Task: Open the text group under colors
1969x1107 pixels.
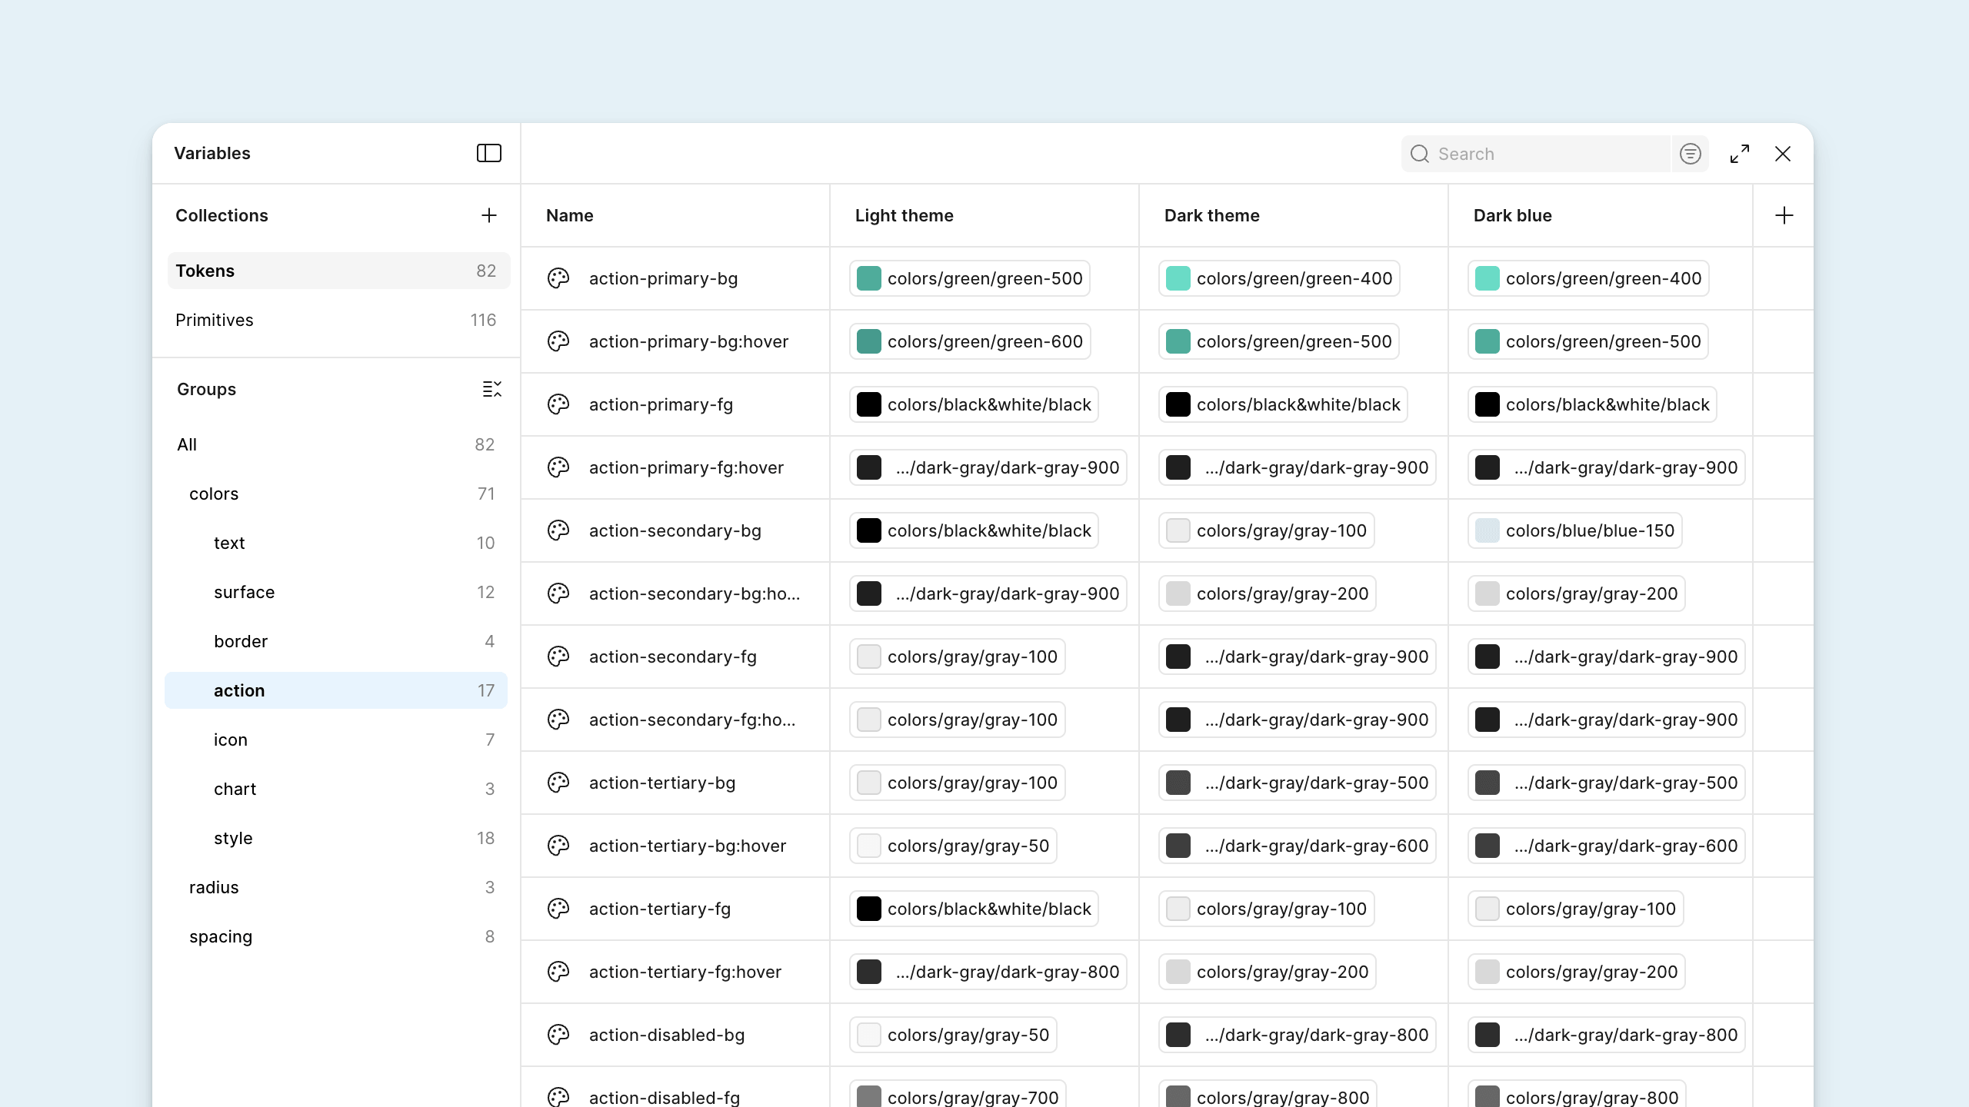Action: (x=229, y=542)
